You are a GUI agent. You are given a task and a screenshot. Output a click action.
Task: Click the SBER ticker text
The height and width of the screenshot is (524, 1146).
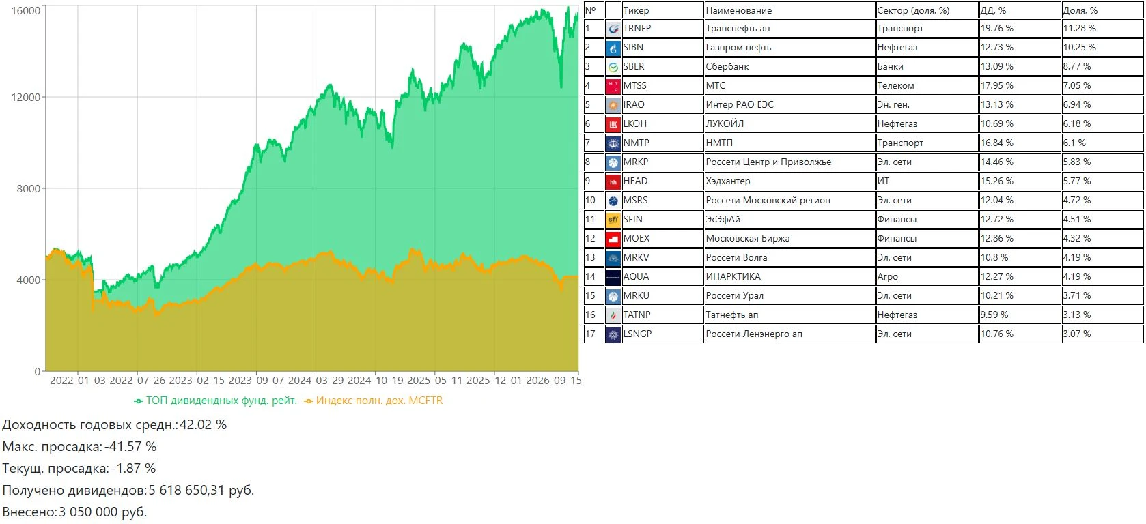pos(634,67)
